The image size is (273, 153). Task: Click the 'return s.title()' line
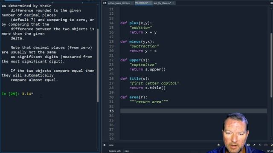(x=148, y=88)
